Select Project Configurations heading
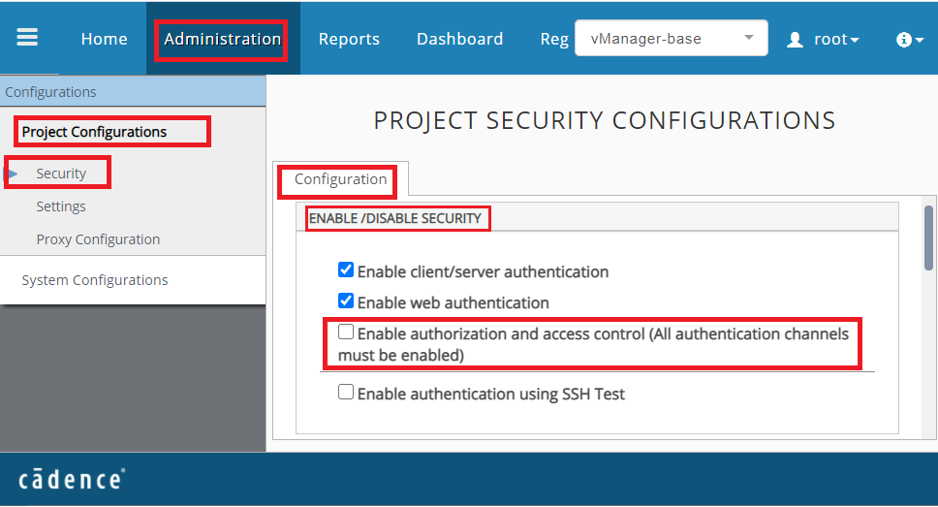This screenshot has width=938, height=507. [94, 132]
